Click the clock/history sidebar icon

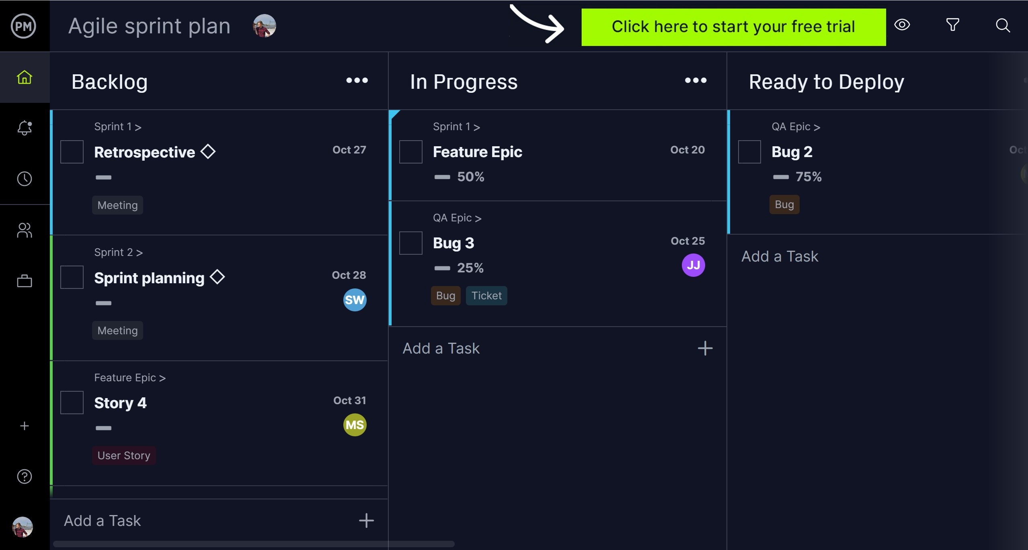pos(25,179)
